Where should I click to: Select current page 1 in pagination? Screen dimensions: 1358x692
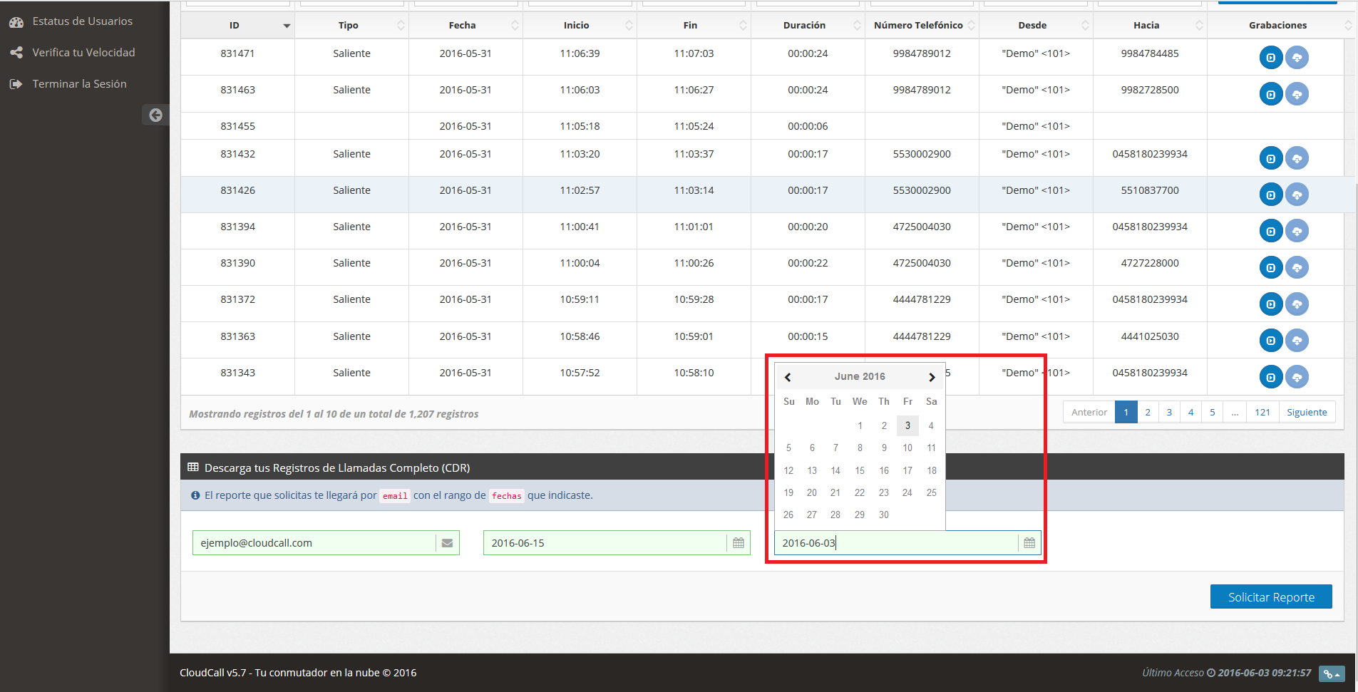1126,412
